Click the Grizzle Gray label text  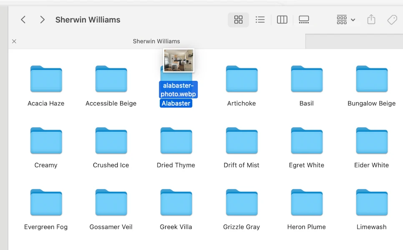[242, 227]
